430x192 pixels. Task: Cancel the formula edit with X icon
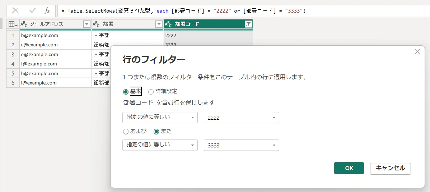[x=15, y=11]
